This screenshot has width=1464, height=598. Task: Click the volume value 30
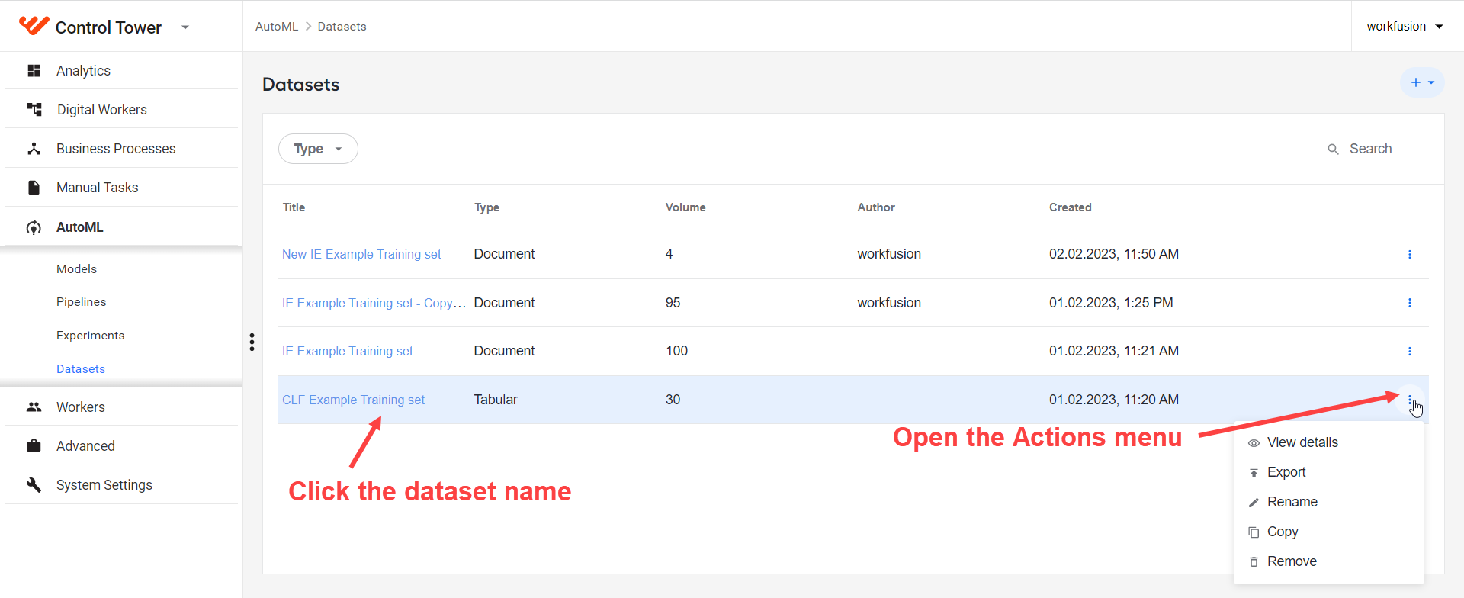click(x=673, y=400)
